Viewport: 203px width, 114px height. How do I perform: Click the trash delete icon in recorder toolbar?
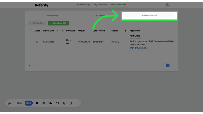[x=64, y=103]
